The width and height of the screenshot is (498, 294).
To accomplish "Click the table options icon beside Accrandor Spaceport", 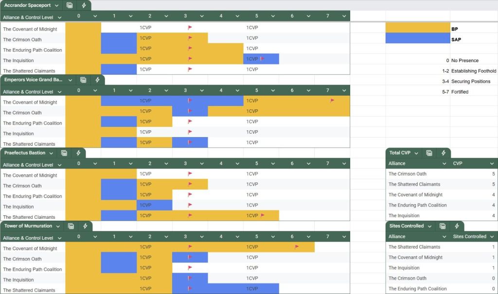I will [x=70, y=5].
